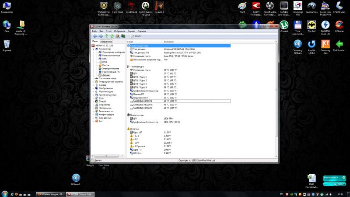
Task: Expand the Системная плата tree node
Action: coord(94,78)
